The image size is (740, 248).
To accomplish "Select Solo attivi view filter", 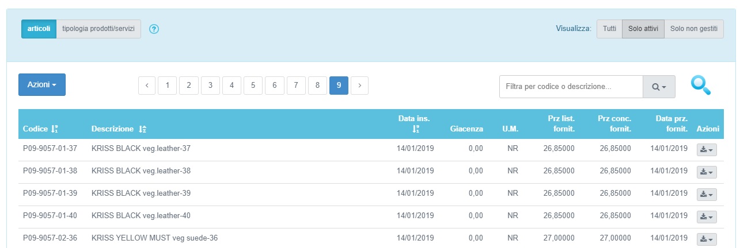I will click(x=643, y=29).
